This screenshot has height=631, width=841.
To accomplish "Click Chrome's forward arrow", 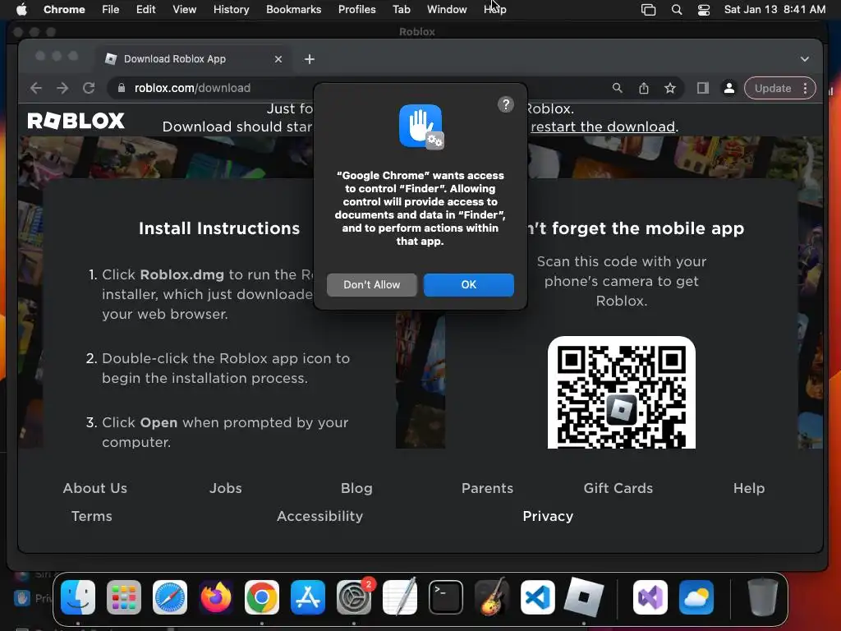I will pos(62,88).
